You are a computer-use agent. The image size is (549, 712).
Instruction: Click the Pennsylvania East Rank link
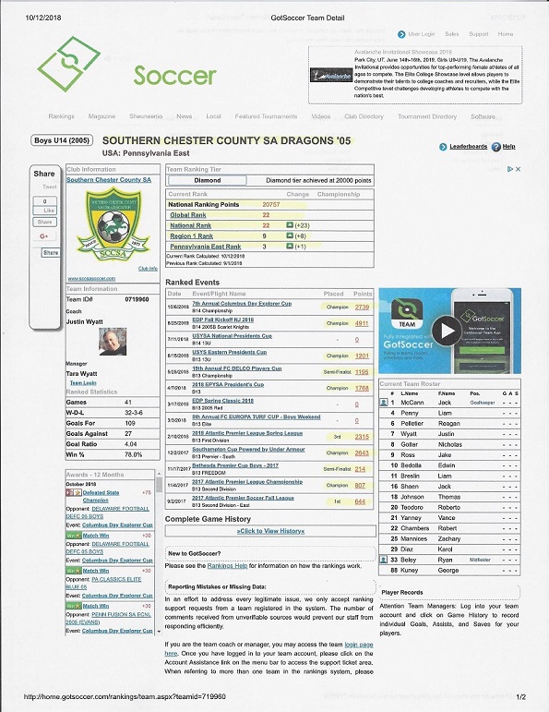tap(205, 247)
